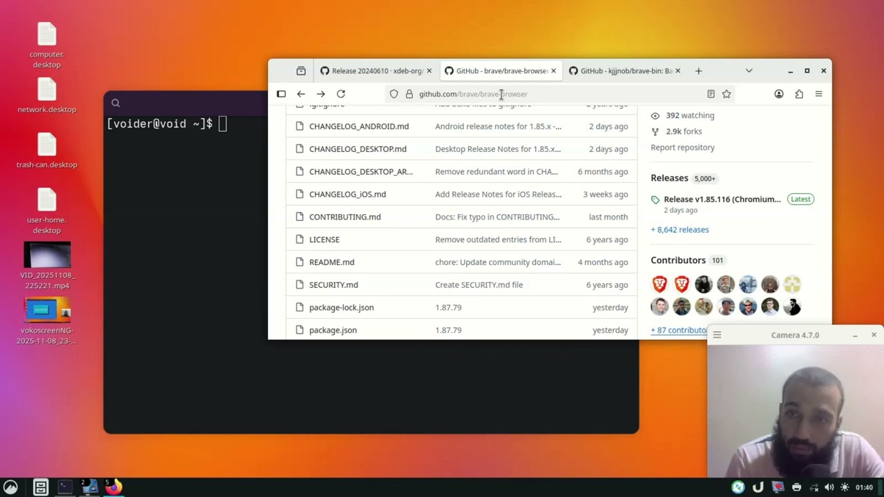This screenshot has width=884, height=497.
Task: Open CHANGELOG_DESKTOP.md file
Action: click(x=358, y=149)
